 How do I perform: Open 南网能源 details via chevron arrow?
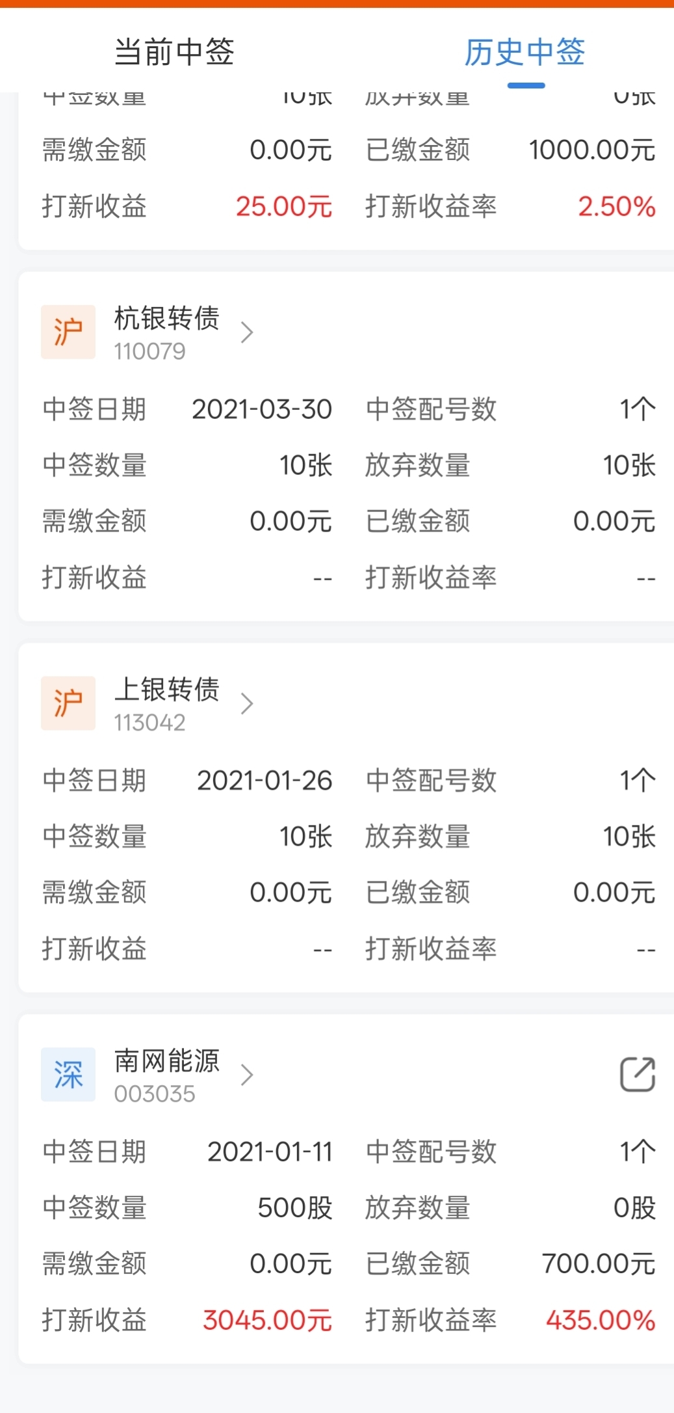pos(246,1075)
